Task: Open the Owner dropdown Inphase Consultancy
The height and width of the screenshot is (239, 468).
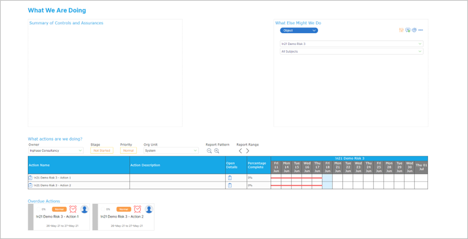Action: pyautogui.click(x=56, y=151)
